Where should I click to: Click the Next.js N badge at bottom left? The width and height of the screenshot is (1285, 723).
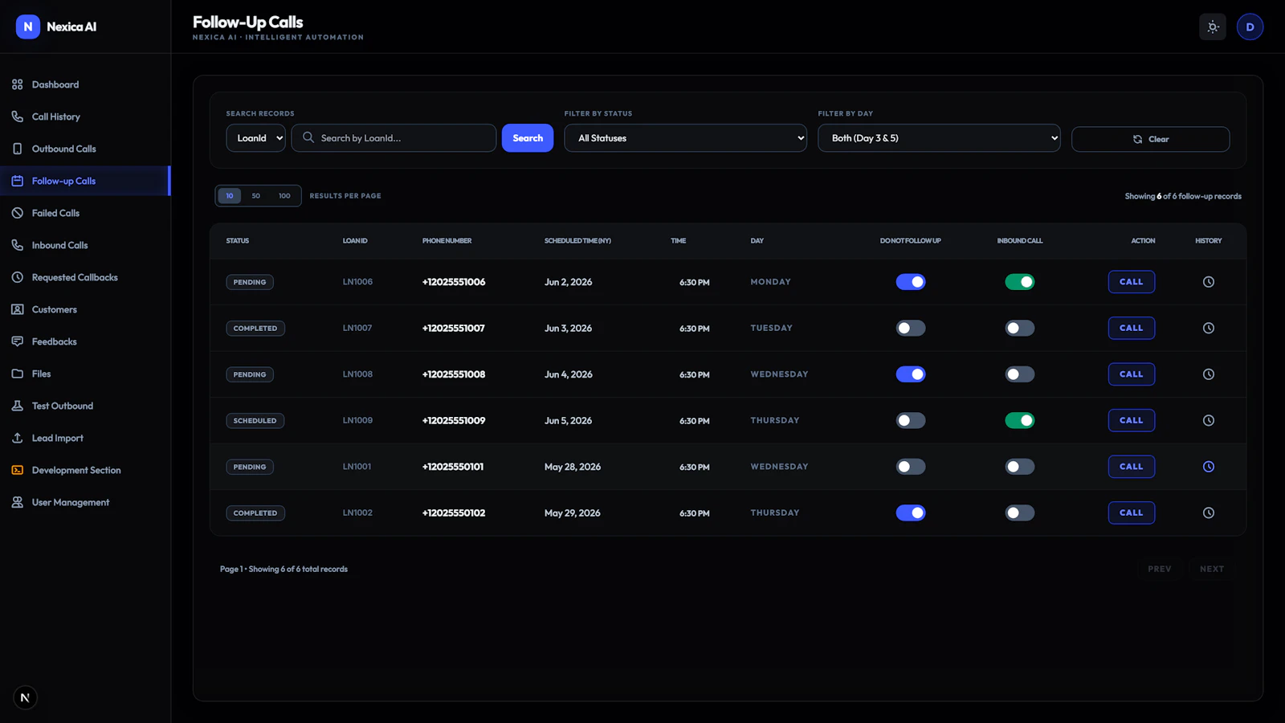click(x=25, y=697)
